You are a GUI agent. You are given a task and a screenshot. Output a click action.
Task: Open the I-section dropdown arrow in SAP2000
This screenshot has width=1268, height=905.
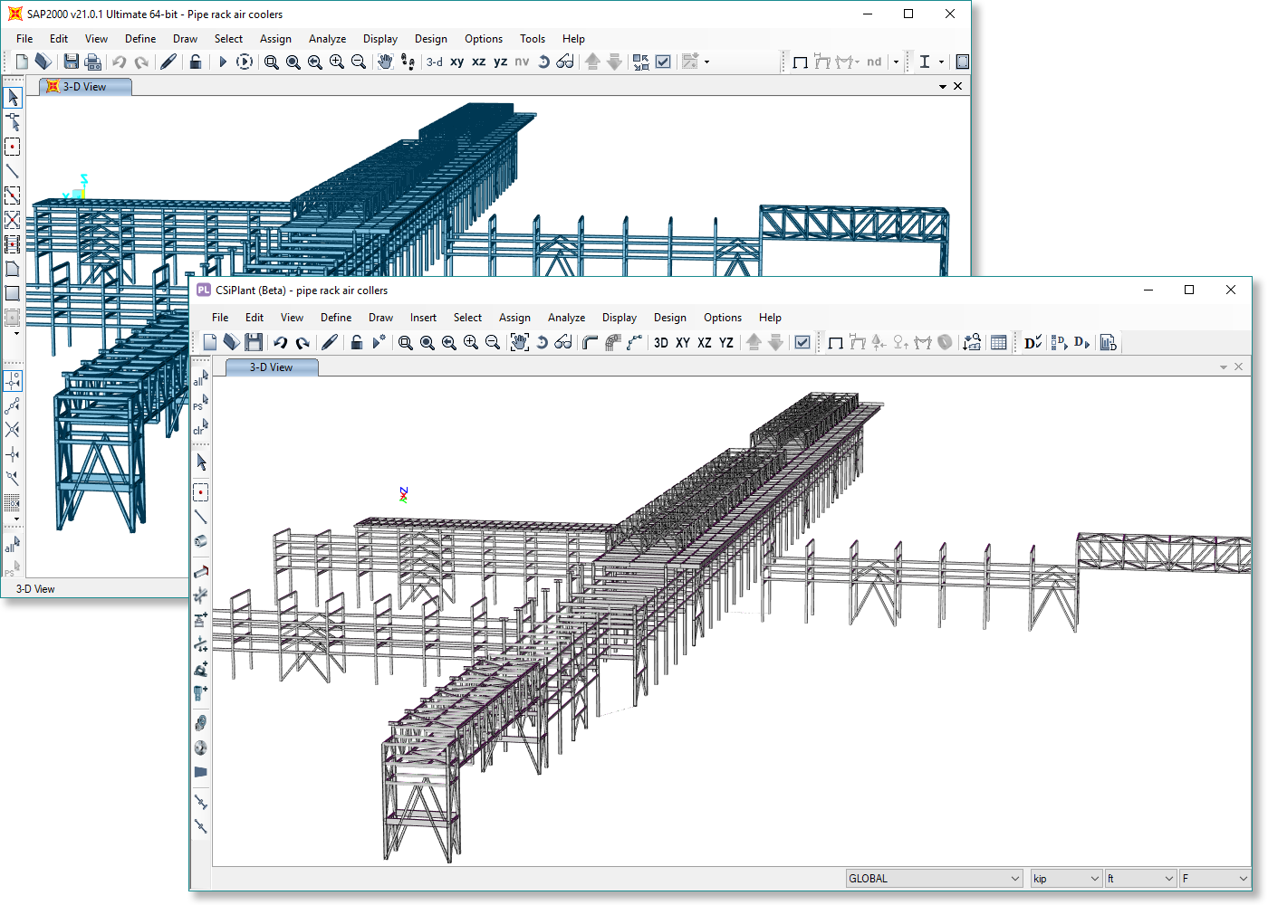click(941, 62)
